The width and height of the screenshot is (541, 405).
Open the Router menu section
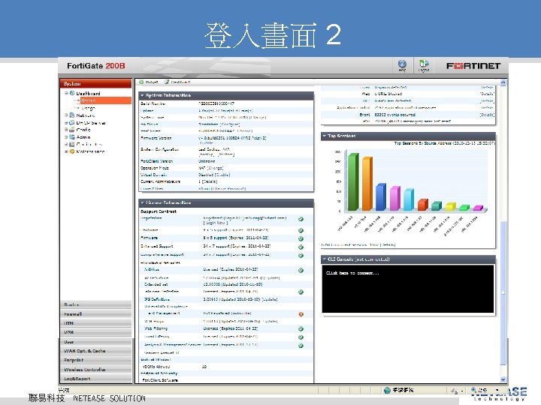(96, 304)
